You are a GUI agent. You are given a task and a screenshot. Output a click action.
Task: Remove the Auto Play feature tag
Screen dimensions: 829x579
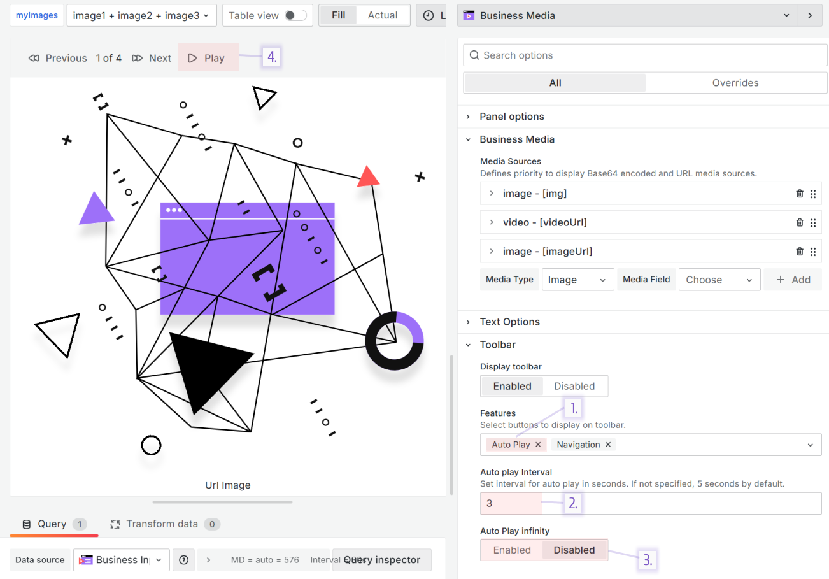pos(538,445)
